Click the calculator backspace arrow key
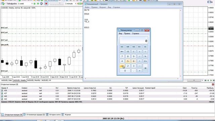Screen dimensions: 215x121 tap(122, 51)
